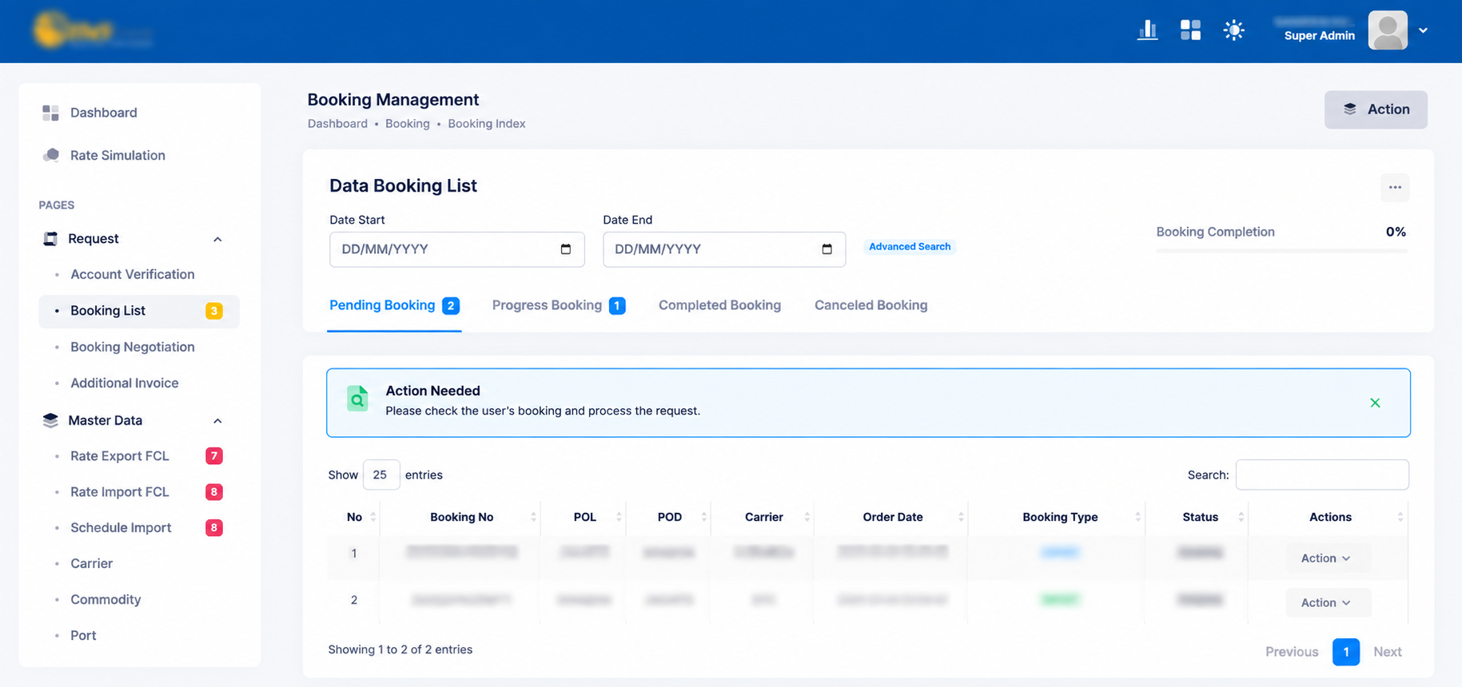Click the logo in the top header
This screenshot has width=1462, height=687.
pyautogui.click(x=92, y=30)
